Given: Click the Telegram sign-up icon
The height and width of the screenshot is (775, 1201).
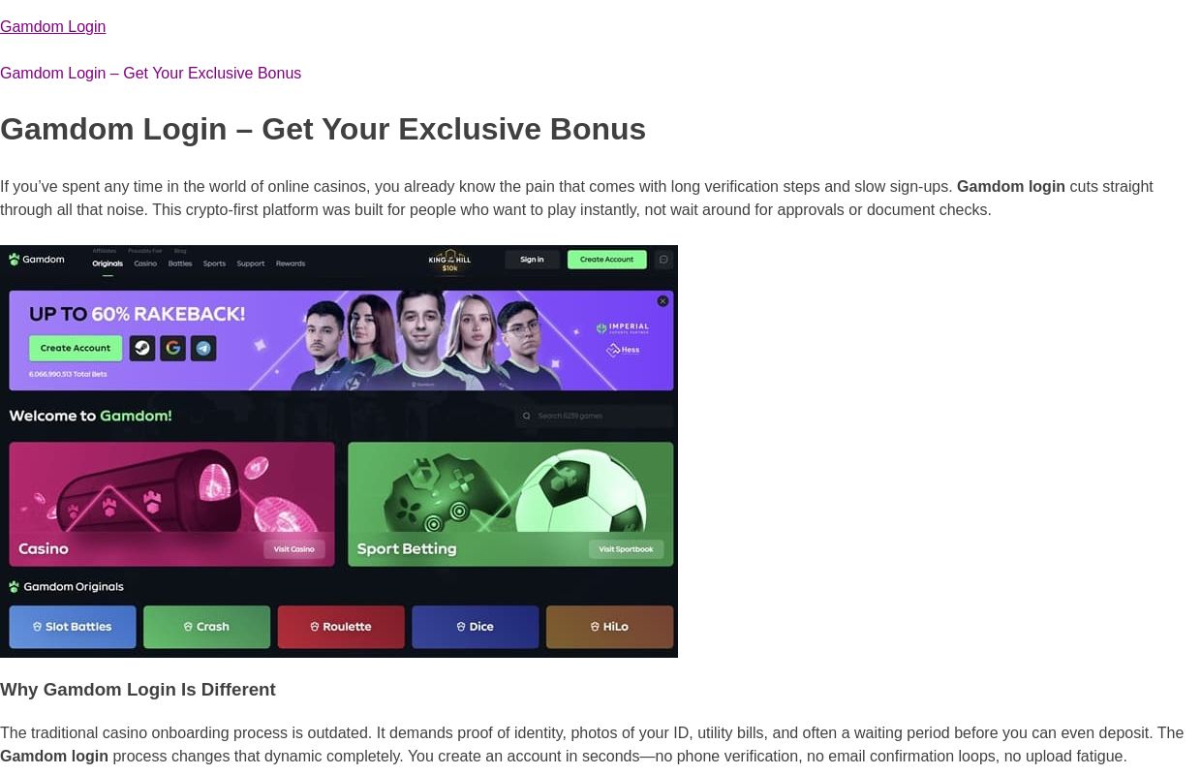Looking at the screenshot, I should [x=203, y=348].
